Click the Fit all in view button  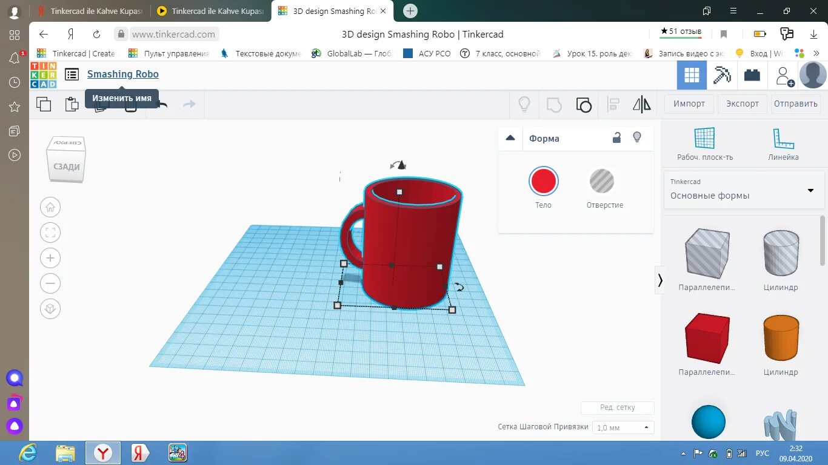pyautogui.click(x=50, y=232)
